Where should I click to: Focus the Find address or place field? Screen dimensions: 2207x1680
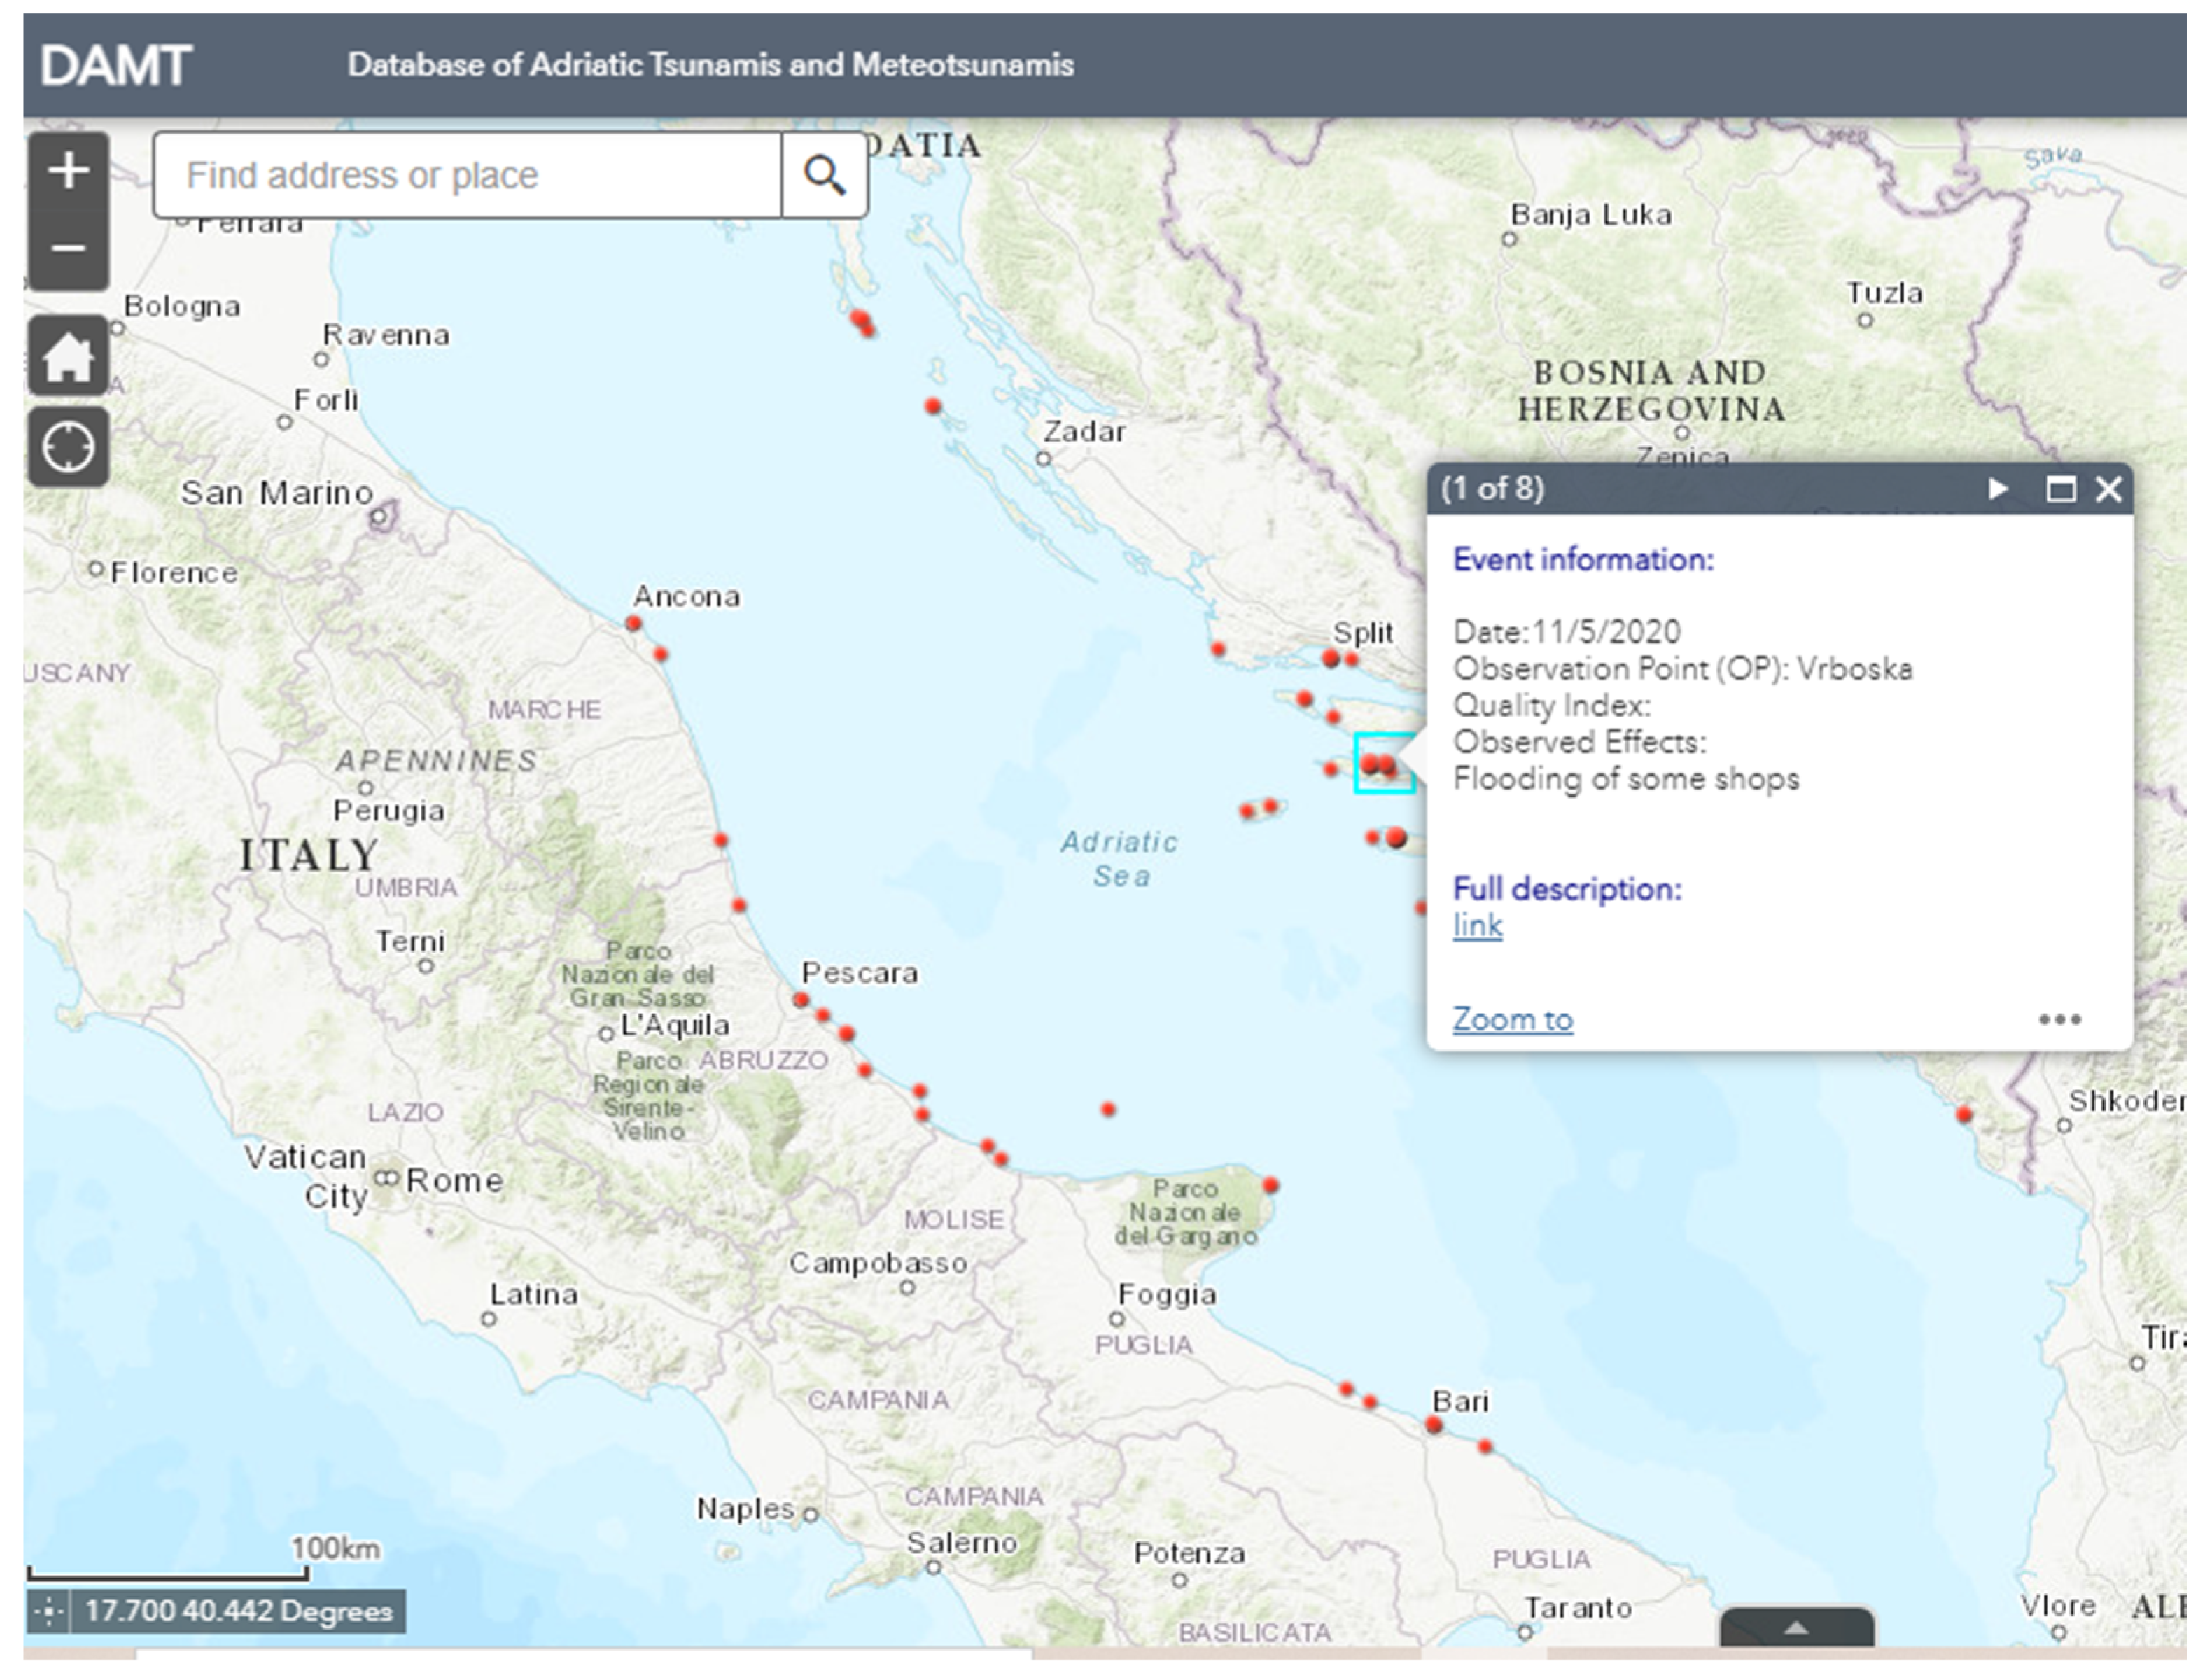468,176
